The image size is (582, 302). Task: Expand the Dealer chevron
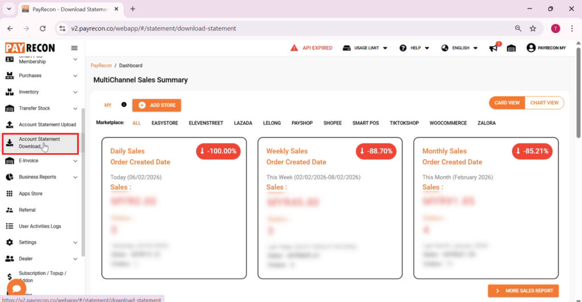click(76, 259)
